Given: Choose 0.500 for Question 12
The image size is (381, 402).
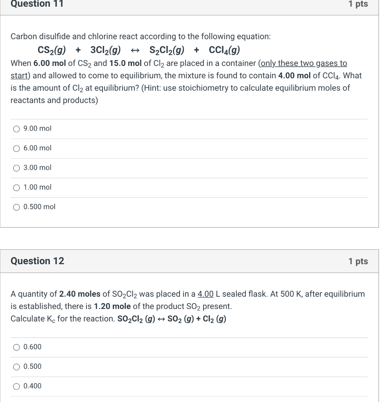Looking at the screenshot, I should [x=16, y=366].
